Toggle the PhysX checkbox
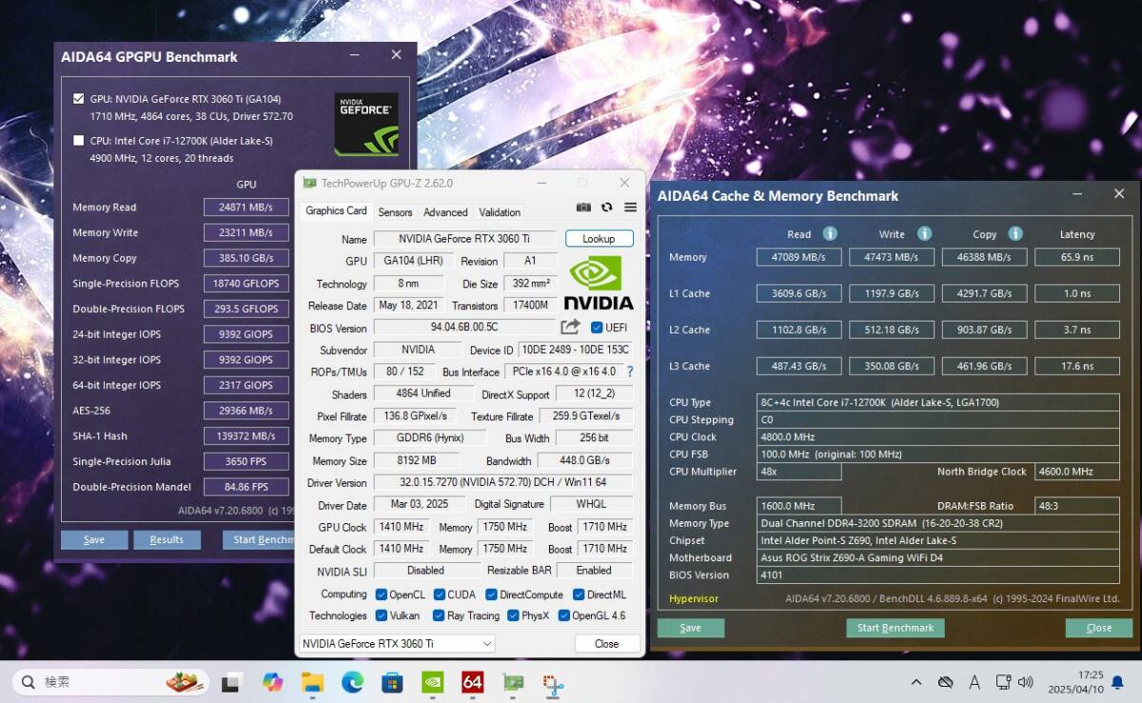 (x=513, y=615)
